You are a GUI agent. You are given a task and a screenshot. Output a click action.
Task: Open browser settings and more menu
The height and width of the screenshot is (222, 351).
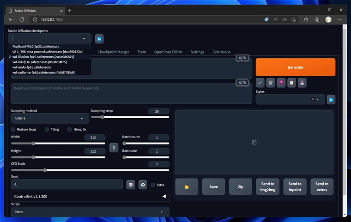340,19
